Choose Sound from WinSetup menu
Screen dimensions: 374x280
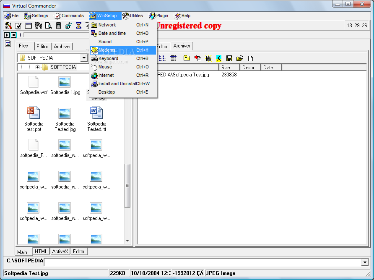click(x=123, y=42)
